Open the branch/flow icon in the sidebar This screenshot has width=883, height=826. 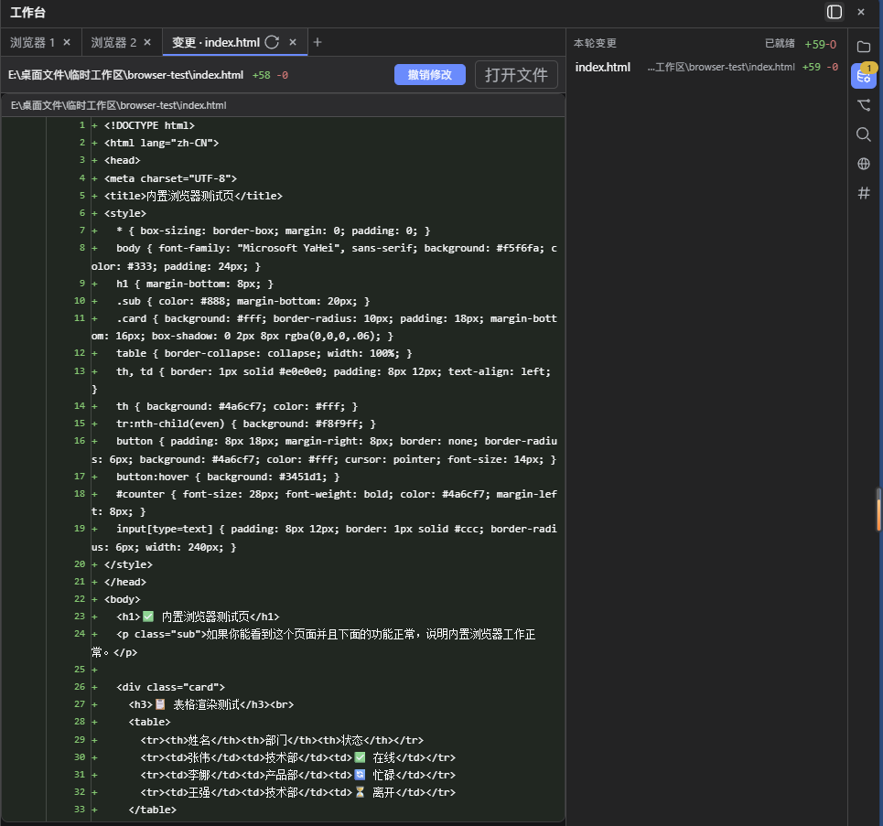tap(864, 104)
